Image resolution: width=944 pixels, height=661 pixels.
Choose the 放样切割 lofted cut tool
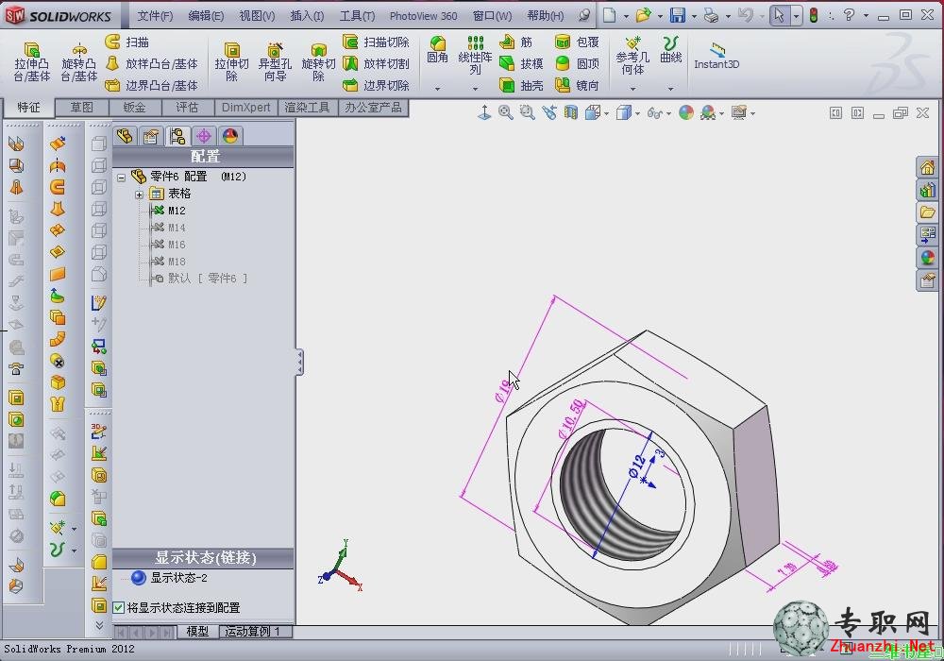point(376,63)
